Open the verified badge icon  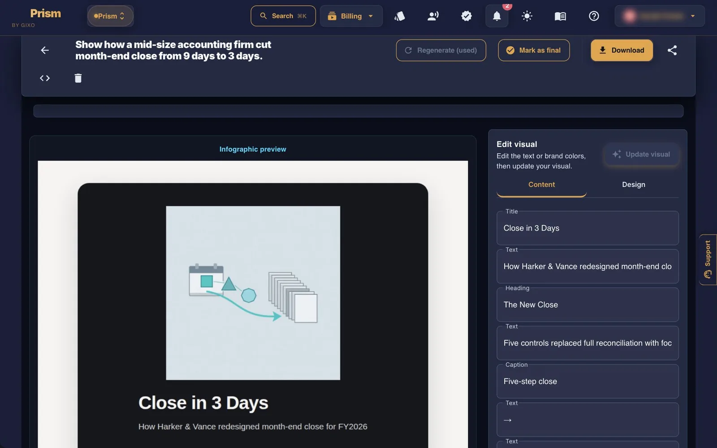coord(466,16)
